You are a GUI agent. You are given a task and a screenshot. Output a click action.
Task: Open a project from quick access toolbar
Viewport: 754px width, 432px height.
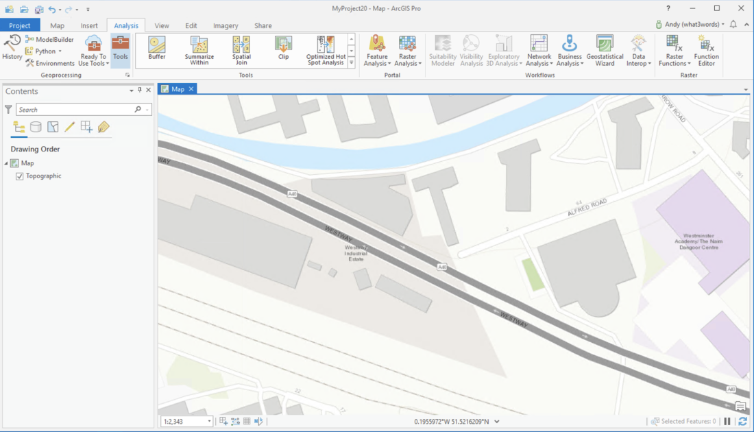point(24,9)
